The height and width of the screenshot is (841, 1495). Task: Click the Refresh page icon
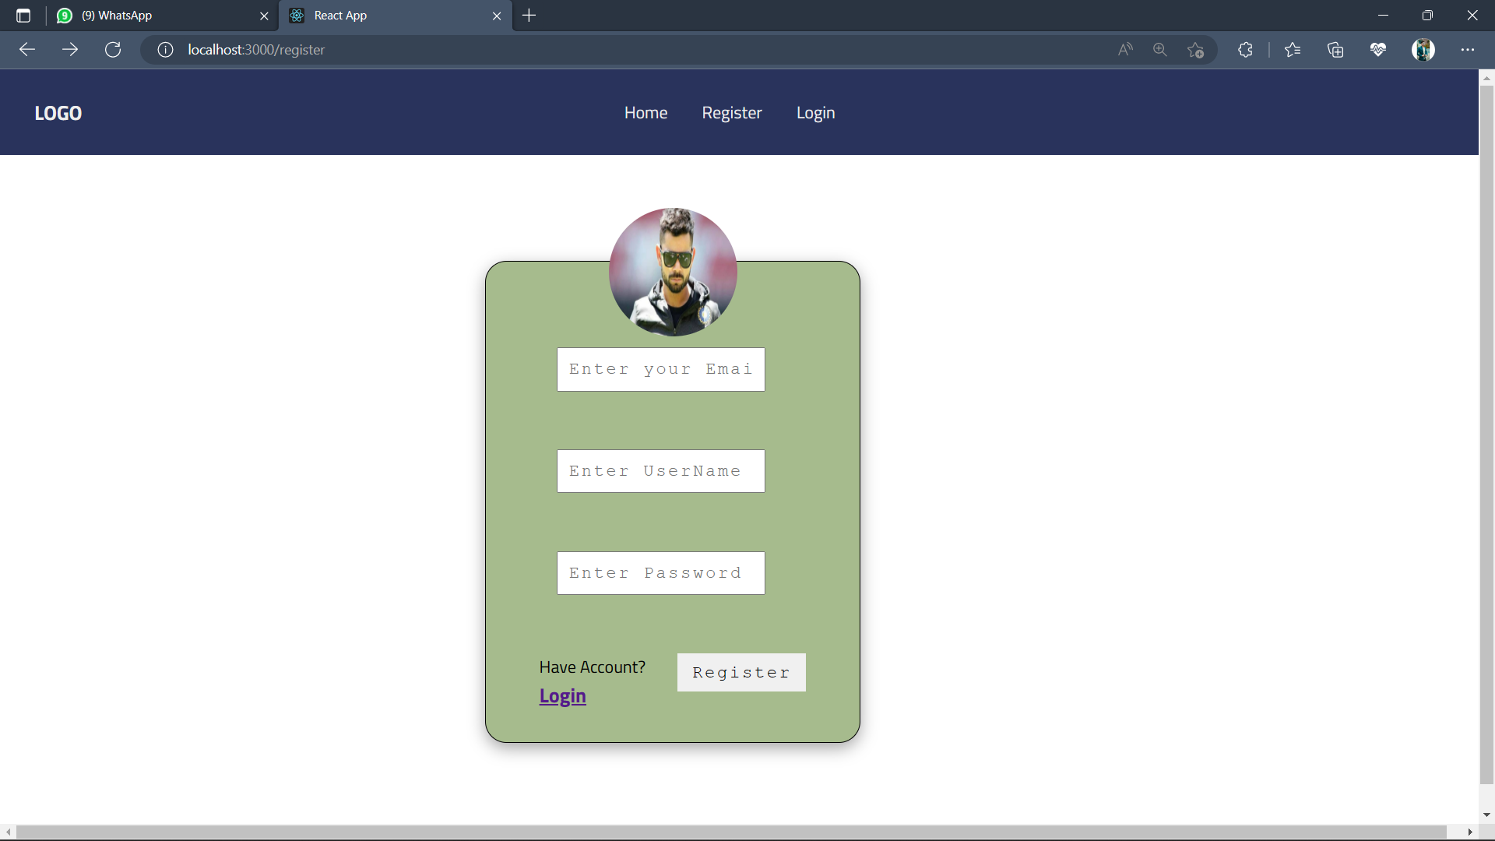pos(113,49)
